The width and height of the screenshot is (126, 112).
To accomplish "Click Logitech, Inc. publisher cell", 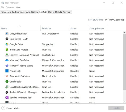I will (x=48, y=55).
